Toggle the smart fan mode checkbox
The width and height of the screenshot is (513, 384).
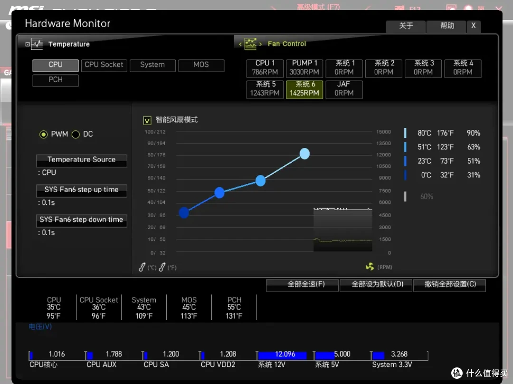tap(147, 120)
